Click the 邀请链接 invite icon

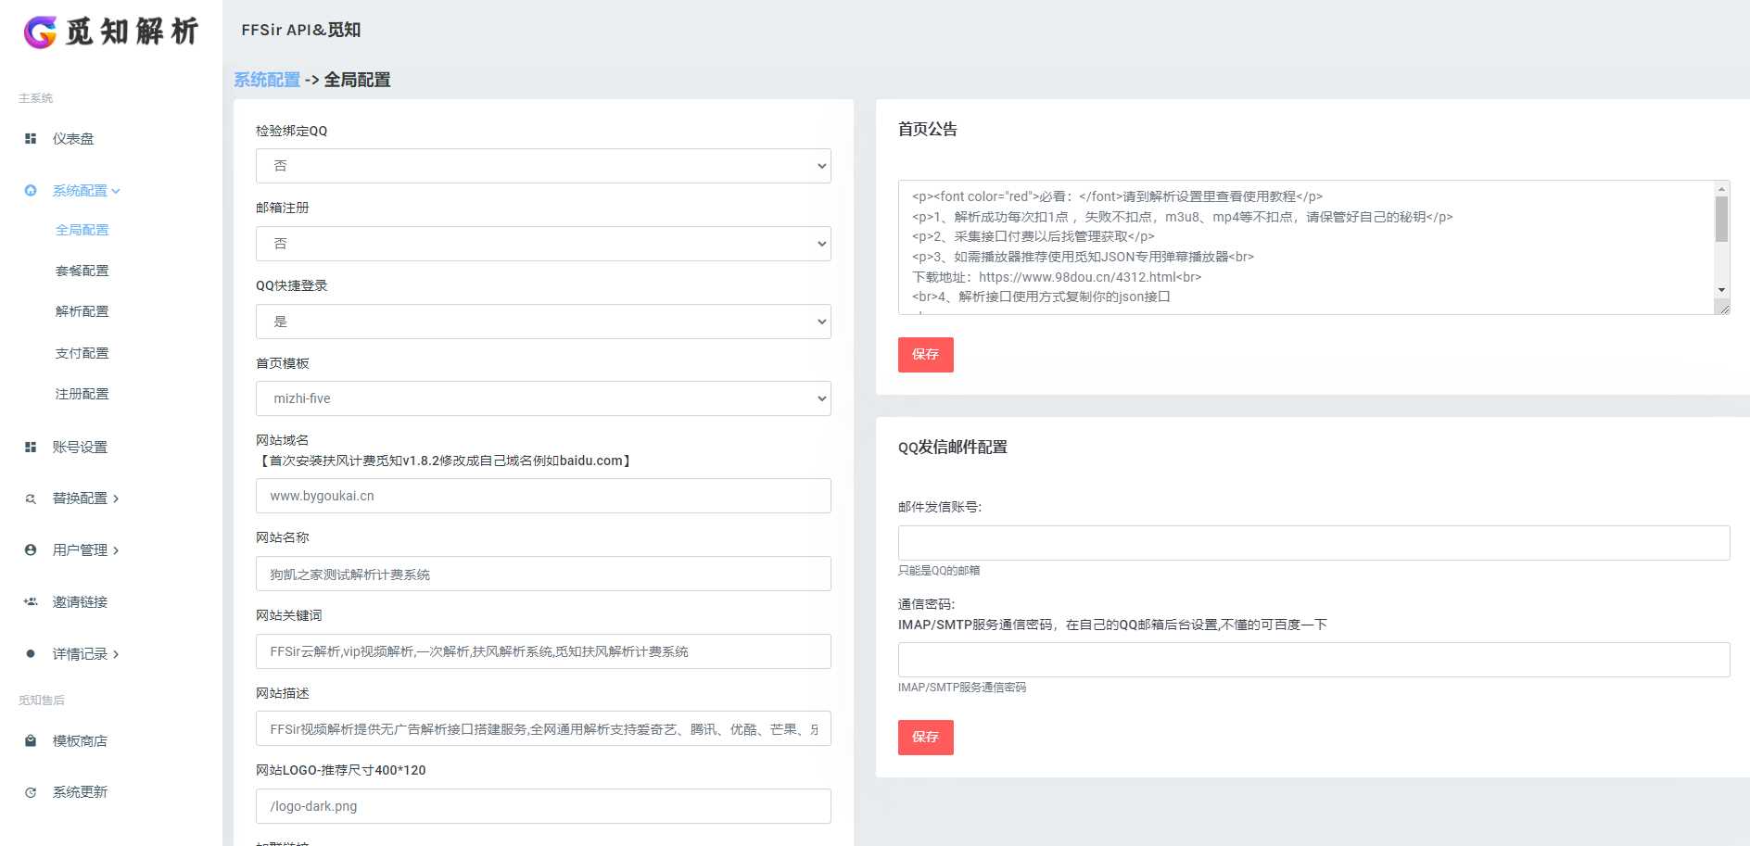pos(30,601)
